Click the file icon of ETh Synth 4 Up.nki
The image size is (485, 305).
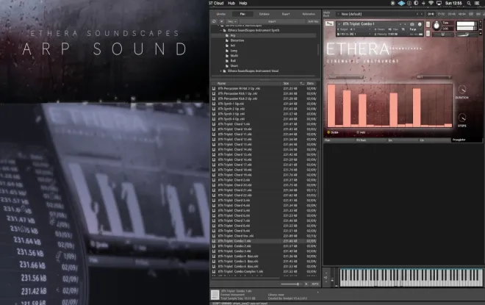click(214, 119)
